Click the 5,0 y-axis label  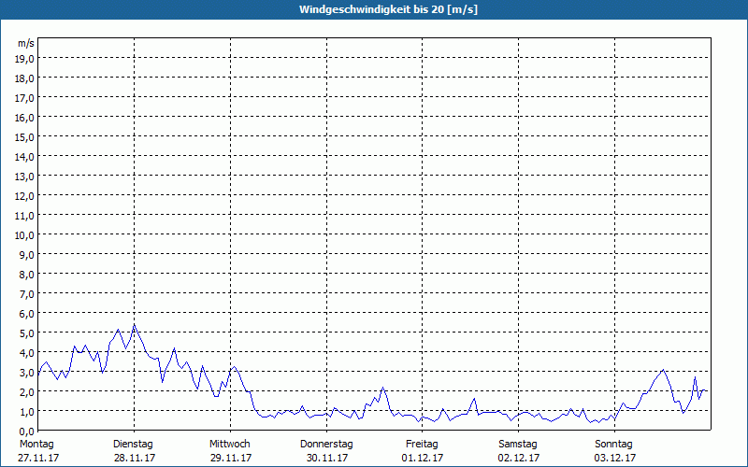27,333
